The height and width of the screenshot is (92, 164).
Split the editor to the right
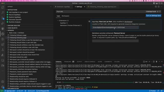pyautogui.click(x=159, y=7)
